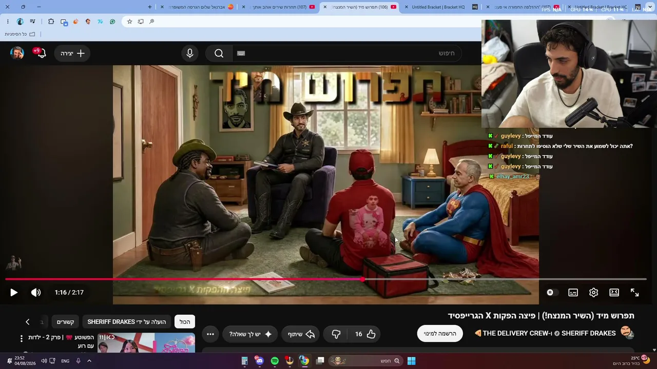Viewport: 657px width, 369px height.
Task: Open the 'הפשוטע' recommended video thumbnail
Action: pos(146,343)
